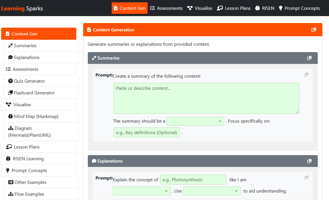The width and height of the screenshot is (329, 200).
Task: Click the compress arrows icon by sidebar Summaries
Action: [10, 45]
